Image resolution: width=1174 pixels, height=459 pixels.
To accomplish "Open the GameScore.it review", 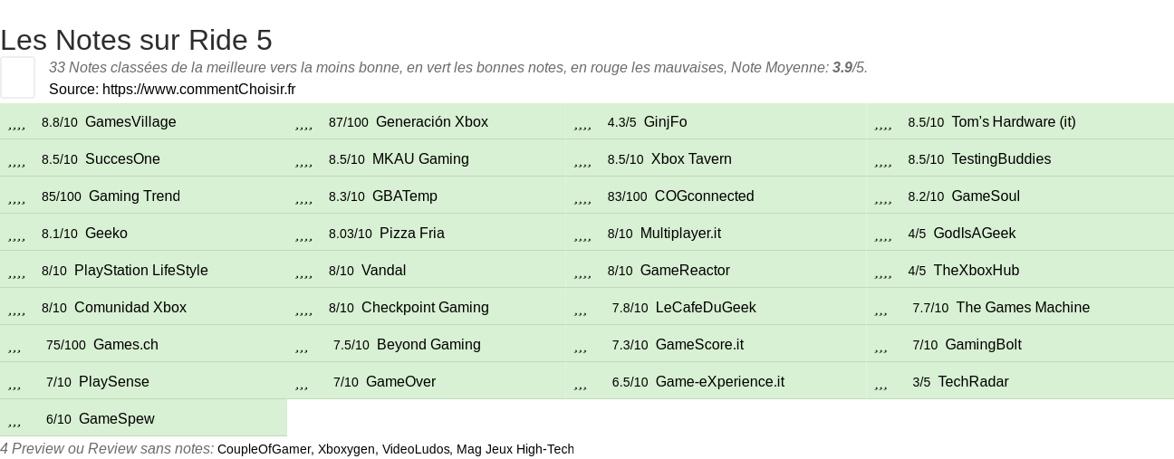I will coord(699,345).
